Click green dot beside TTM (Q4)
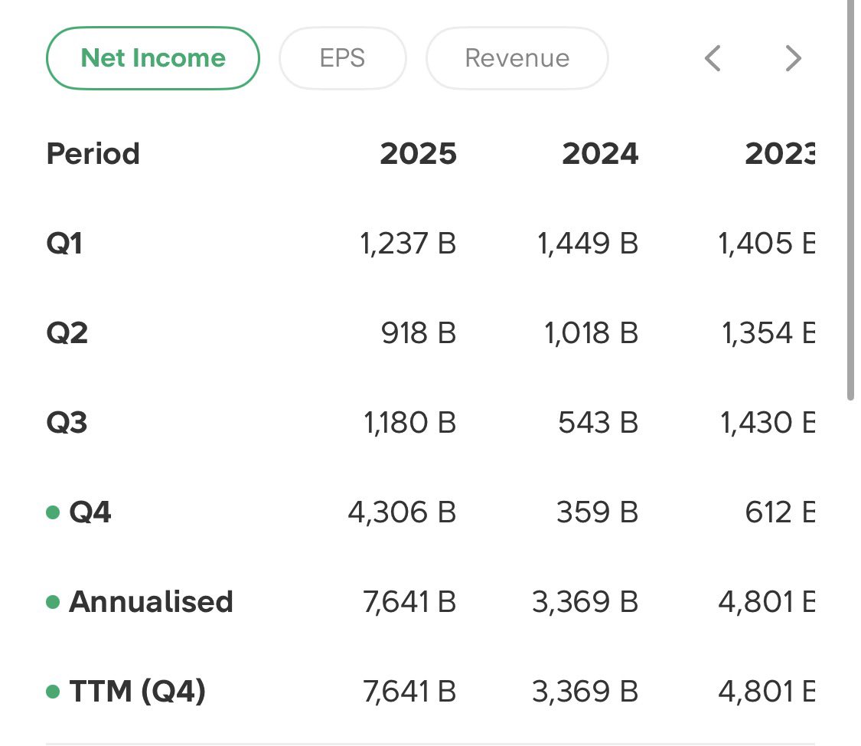The height and width of the screenshot is (746, 861). pos(53,692)
